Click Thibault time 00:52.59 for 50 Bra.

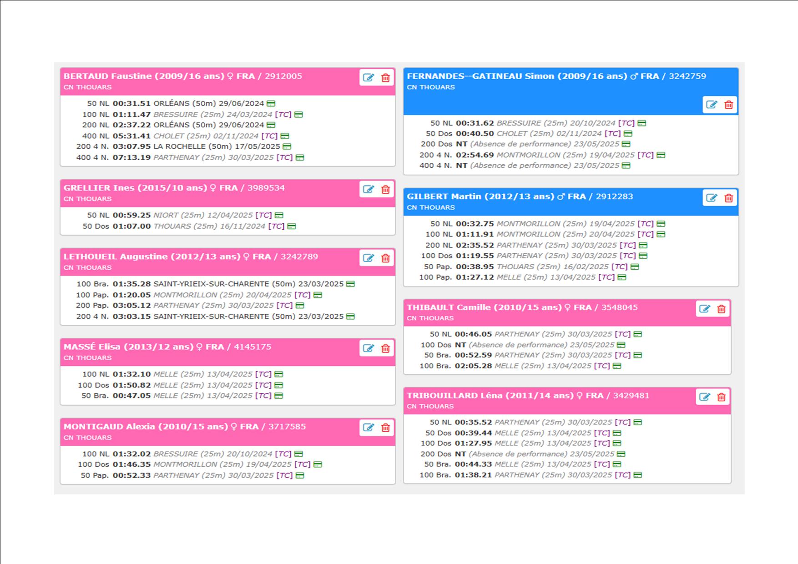pos(473,355)
